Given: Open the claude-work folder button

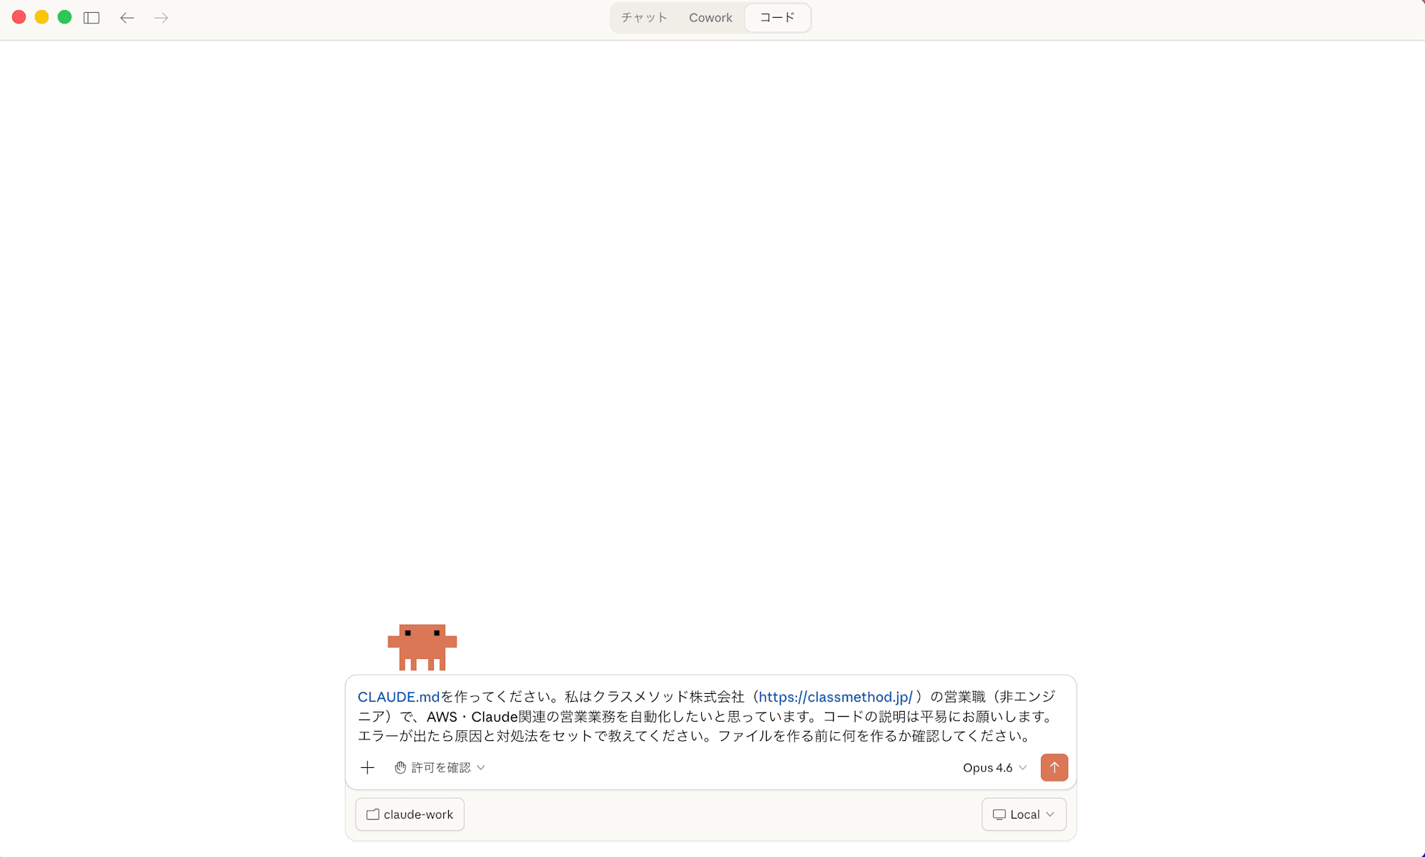Looking at the screenshot, I should [x=410, y=814].
